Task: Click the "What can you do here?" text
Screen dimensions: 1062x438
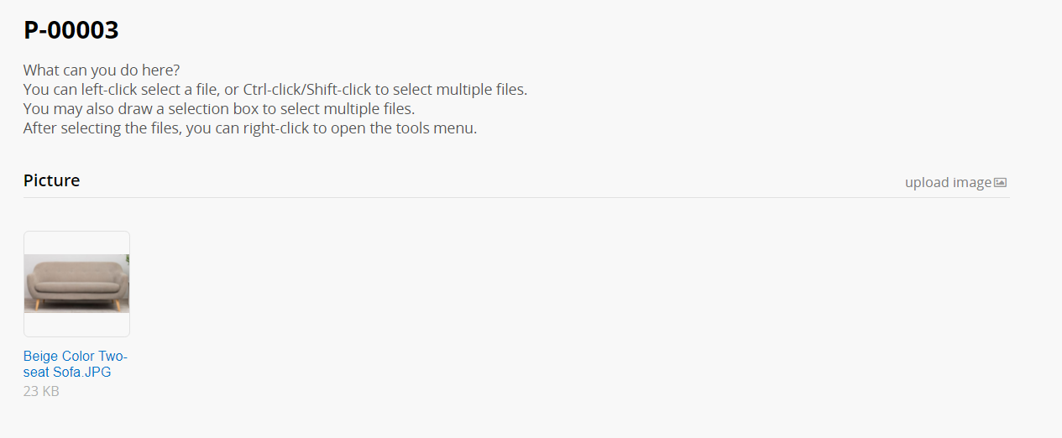Action: (x=102, y=70)
